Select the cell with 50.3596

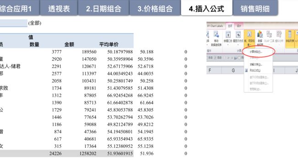[146, 59]
